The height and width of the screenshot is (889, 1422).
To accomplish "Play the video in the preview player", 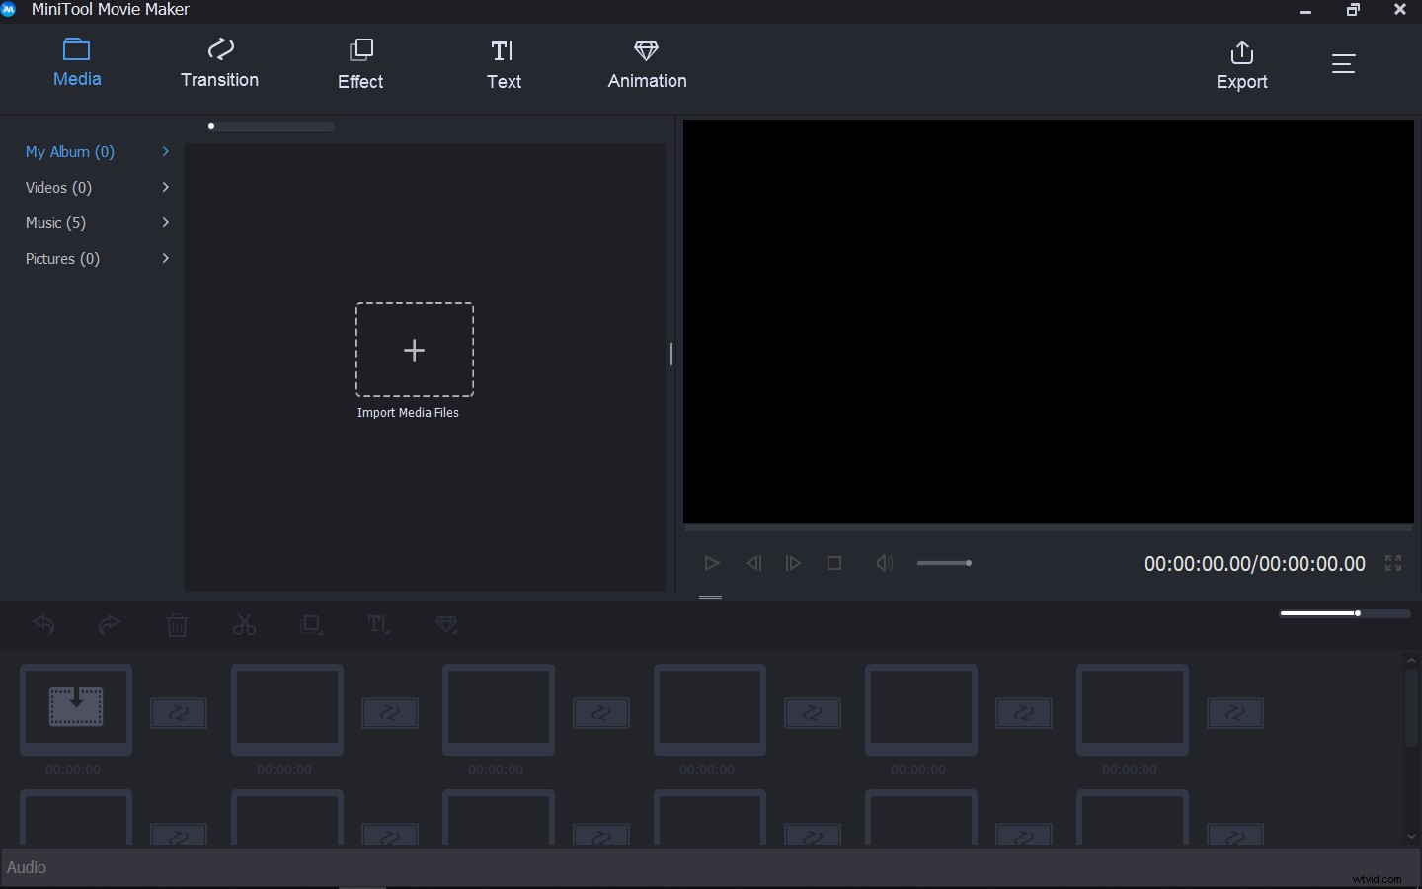I will click(x=711, y=563).
